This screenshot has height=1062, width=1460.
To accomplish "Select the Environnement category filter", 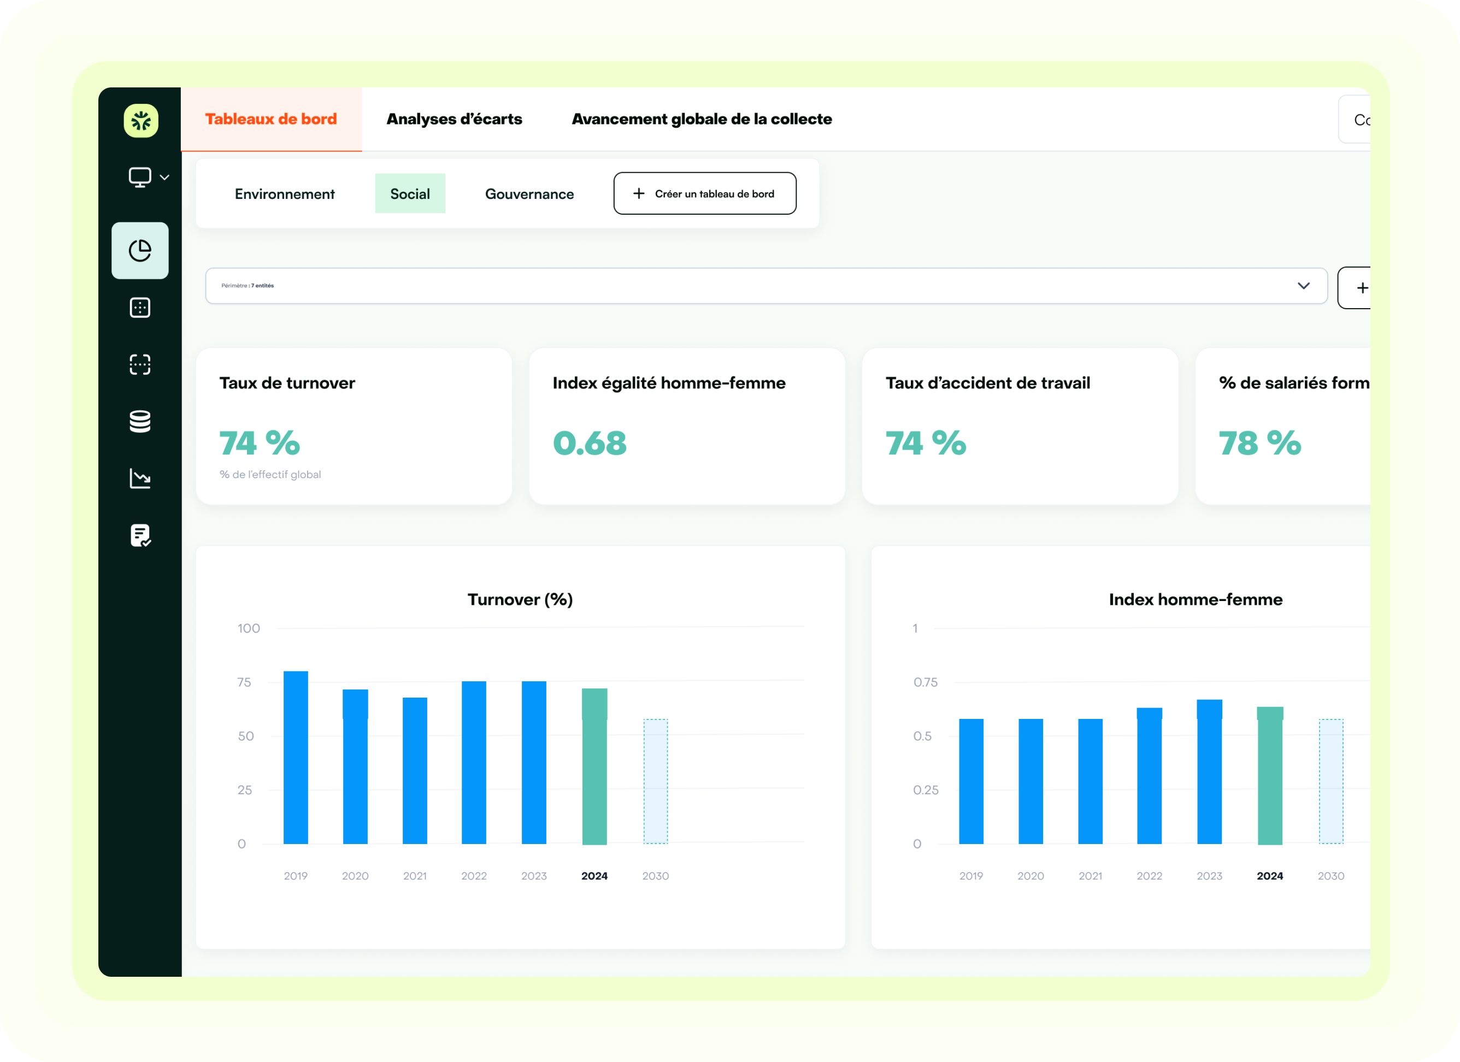I will coord(285,194).
